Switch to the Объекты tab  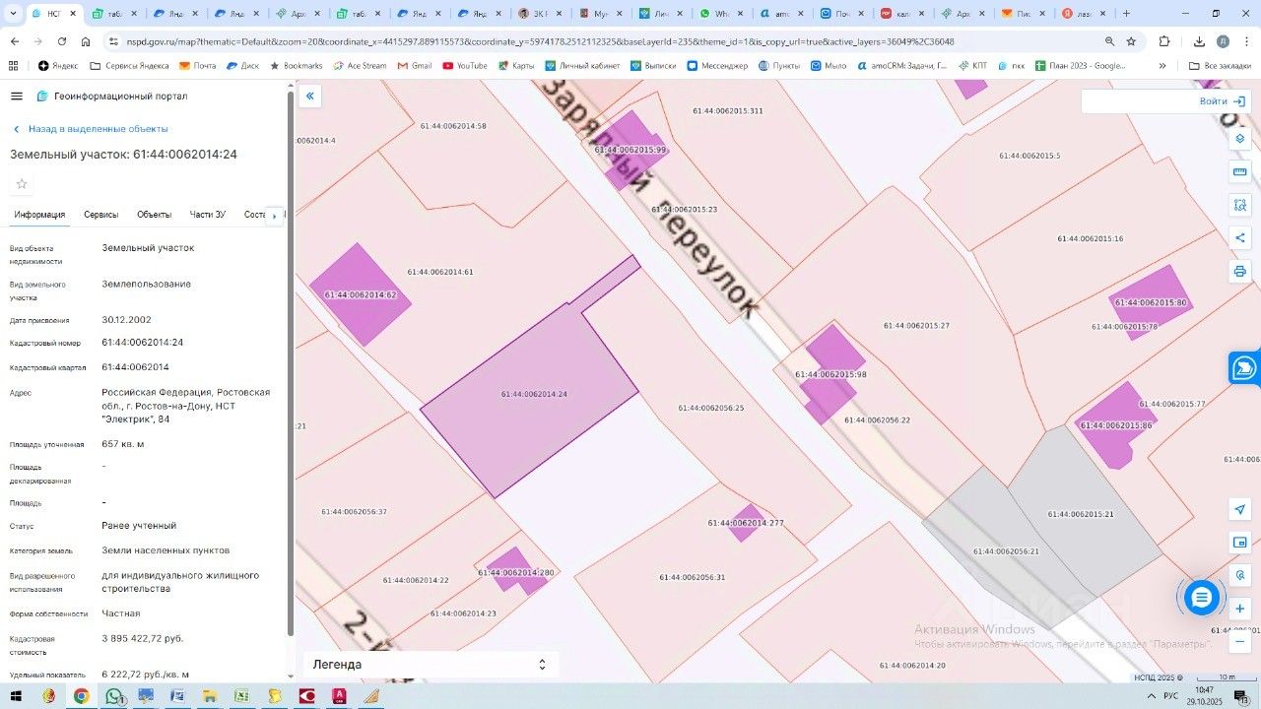(154, 215)
